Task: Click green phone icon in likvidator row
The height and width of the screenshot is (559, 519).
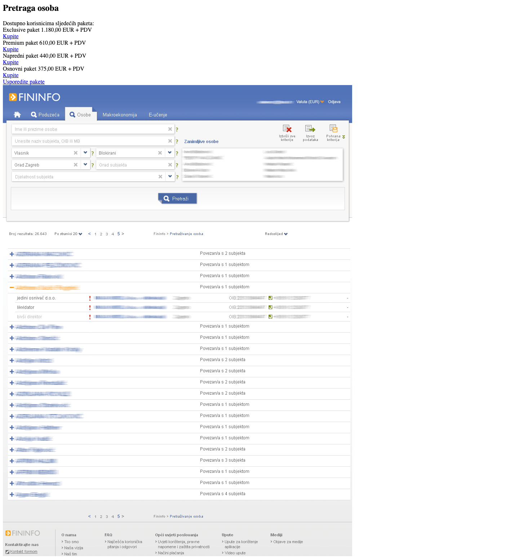Action: [270, 307]
